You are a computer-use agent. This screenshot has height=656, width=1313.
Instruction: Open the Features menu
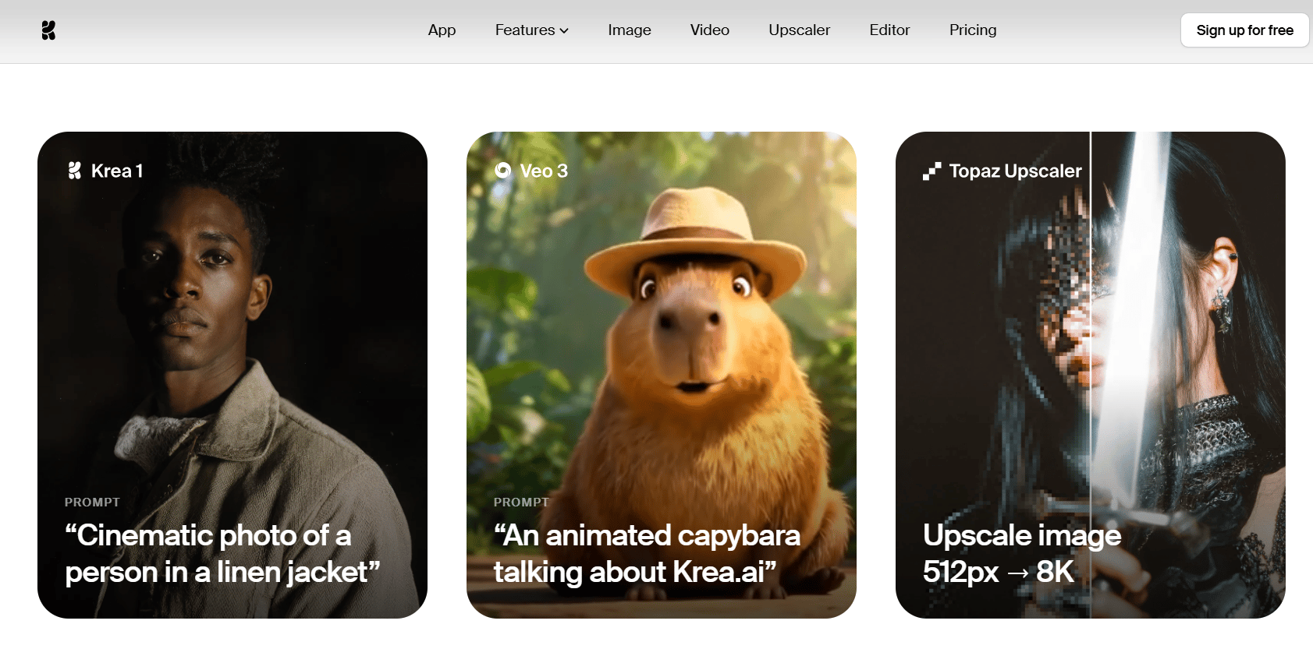click(531, 30)
